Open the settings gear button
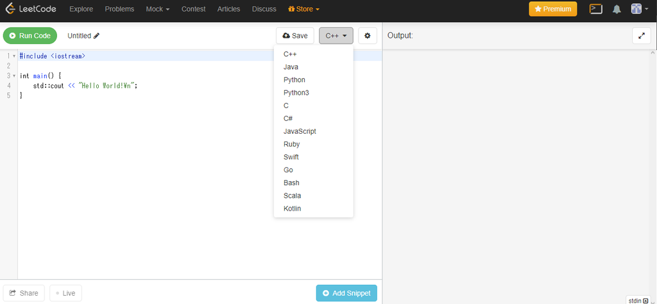This screenshot has height=304, width=657. (368, 36)
